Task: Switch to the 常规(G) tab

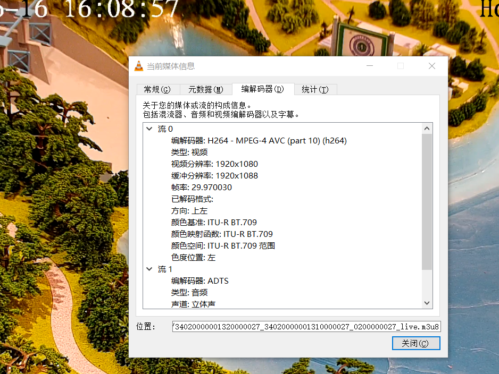Action: (157, 89)
